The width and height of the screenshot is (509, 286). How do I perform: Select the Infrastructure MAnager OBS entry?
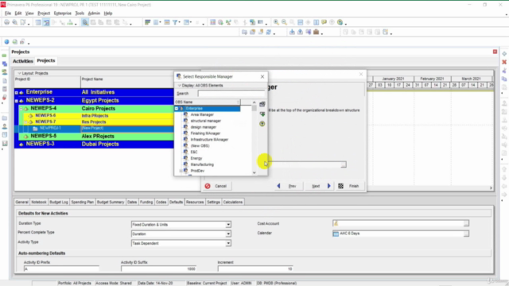point(209,140)
